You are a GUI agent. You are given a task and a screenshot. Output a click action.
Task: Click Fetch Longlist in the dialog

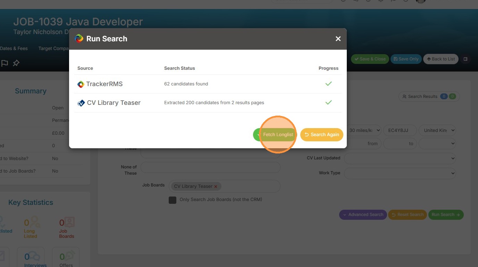pyautogui.click(x=275, y=135)
